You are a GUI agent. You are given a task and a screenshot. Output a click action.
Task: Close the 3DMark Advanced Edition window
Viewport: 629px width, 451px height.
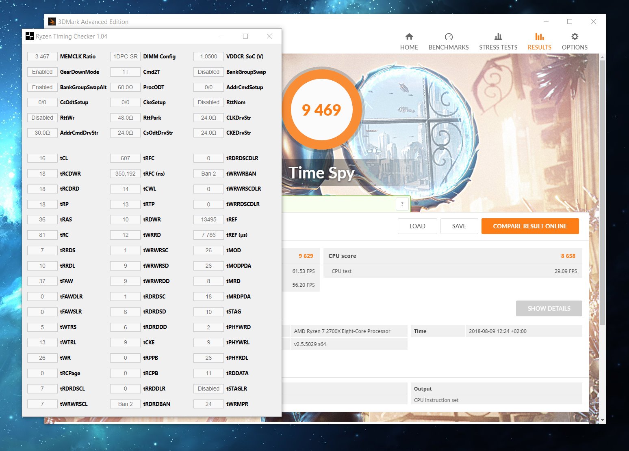click(x=594, y=21)
